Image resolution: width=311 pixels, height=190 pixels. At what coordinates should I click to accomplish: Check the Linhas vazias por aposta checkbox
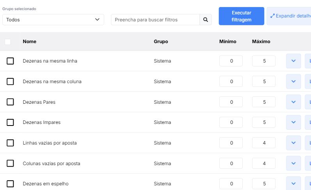10,143
